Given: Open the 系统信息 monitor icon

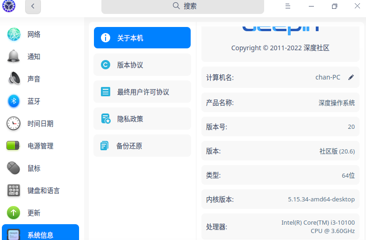Looking at the screenshot, I should tap(13, 234).
